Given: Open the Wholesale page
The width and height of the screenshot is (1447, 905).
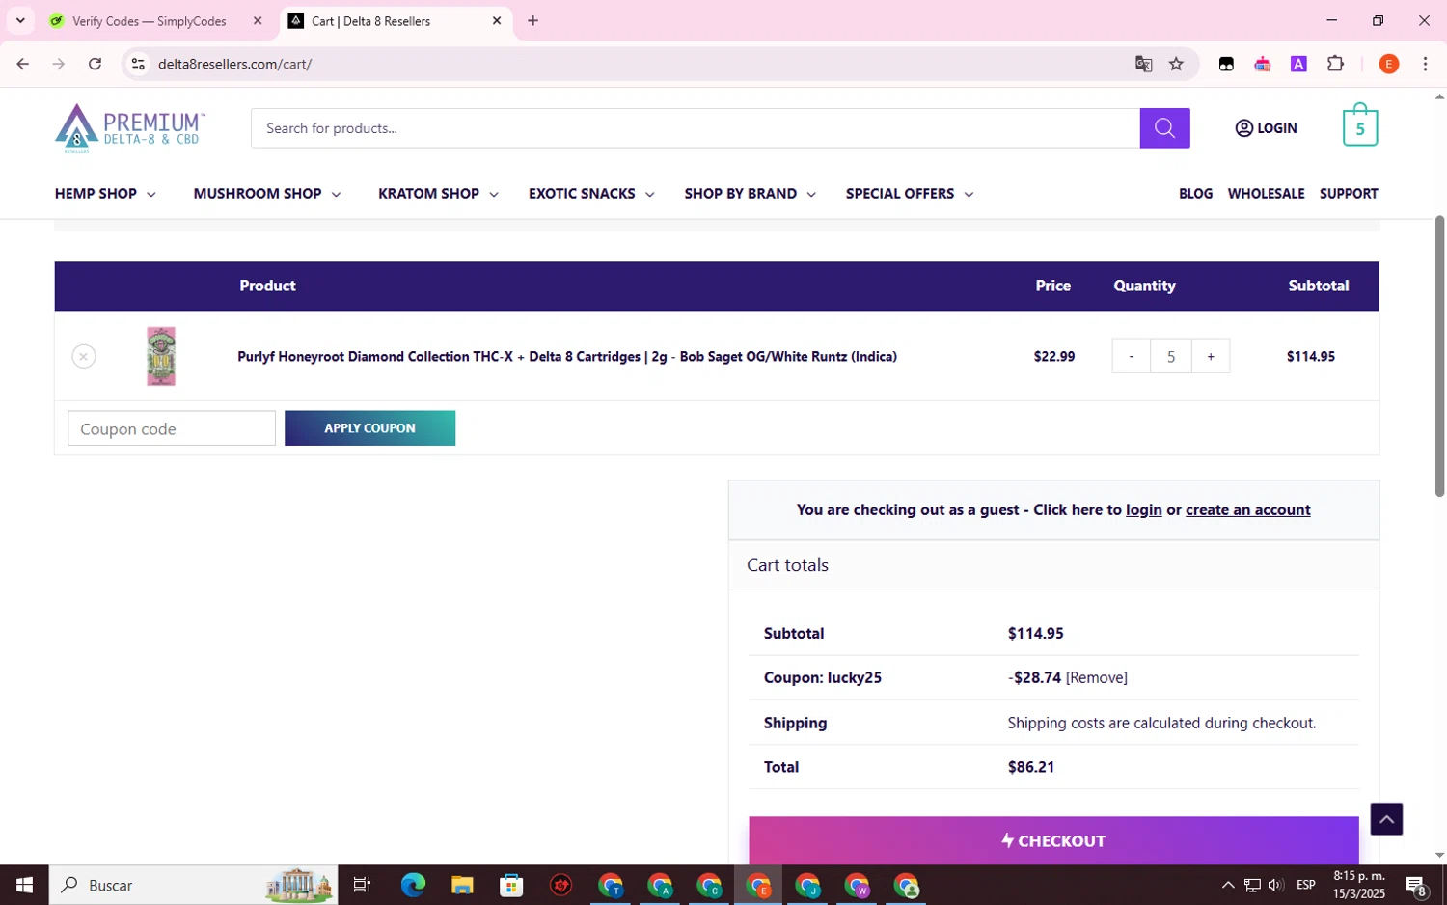Looking at the screenshot, I should pos(1266,194).
